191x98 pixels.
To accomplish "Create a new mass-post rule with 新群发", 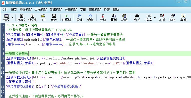I will tap(21, 18).
